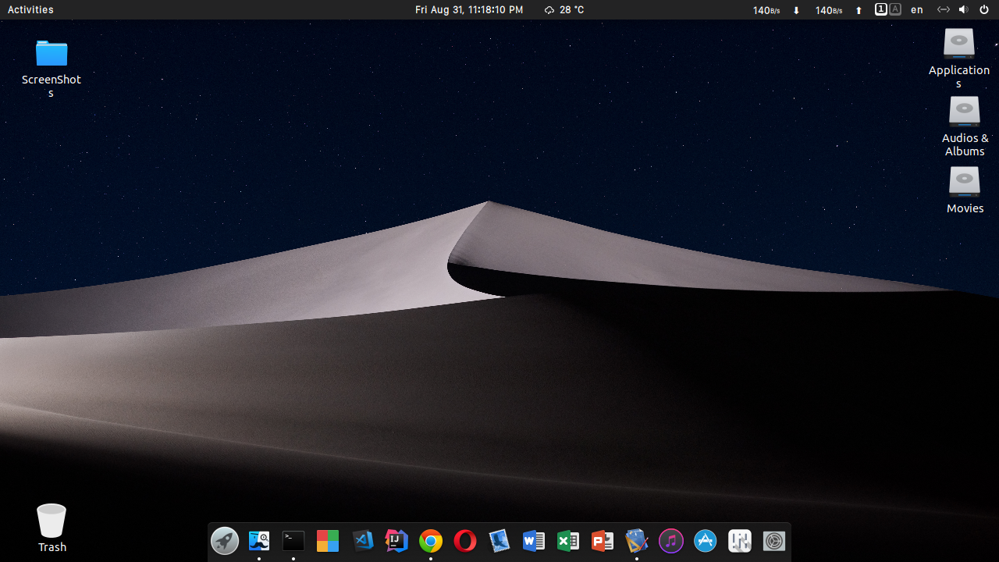Open the date and time calendar menu
999x562 pixels.
pyautogui.click(x=469, y=9)
